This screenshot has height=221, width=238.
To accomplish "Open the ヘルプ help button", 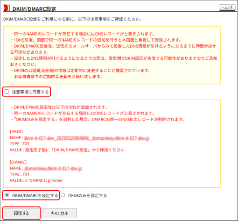I will [227, 7].
